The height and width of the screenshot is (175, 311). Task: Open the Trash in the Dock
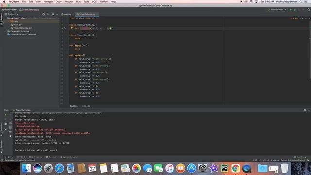tap(284, 168)
